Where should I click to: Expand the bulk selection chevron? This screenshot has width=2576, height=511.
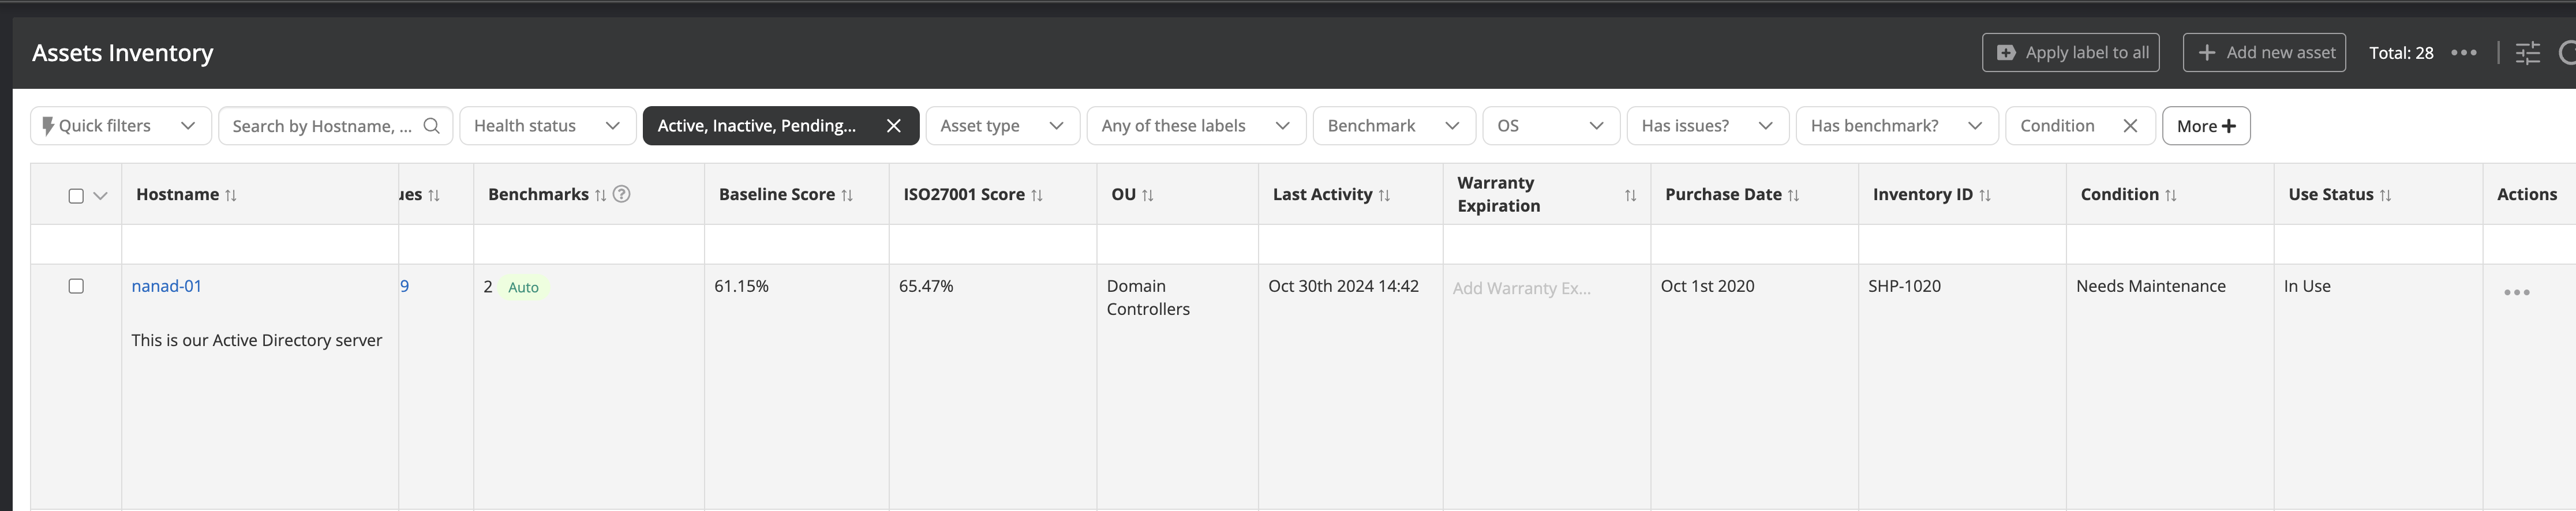pyautogui.click(x=100, y=196)
